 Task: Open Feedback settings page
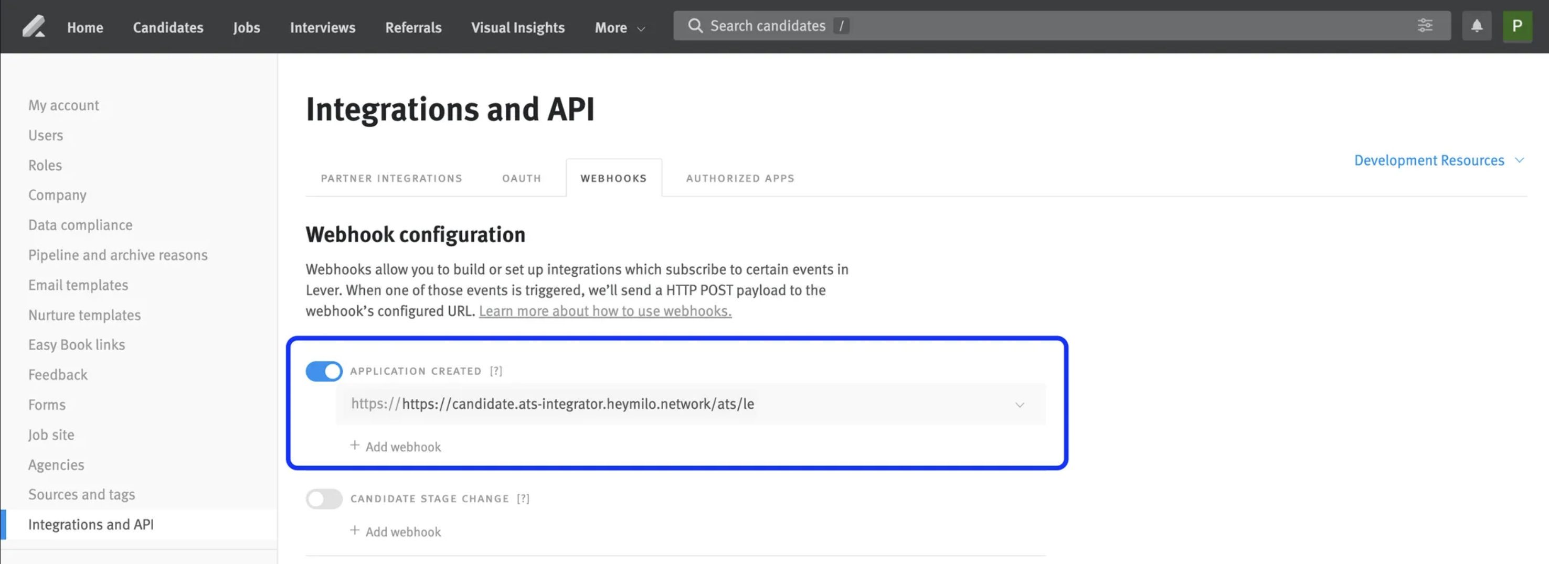[x=58, y=375]
